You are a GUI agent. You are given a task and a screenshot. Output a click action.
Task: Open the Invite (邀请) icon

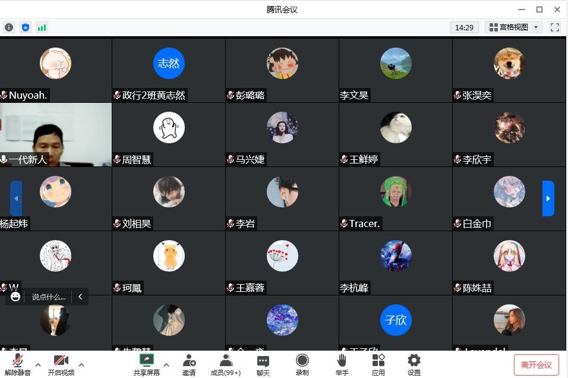pos(189,366)
